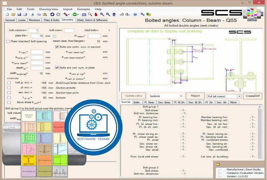
Task: Switch to the Loads tab
Action: 22,20
